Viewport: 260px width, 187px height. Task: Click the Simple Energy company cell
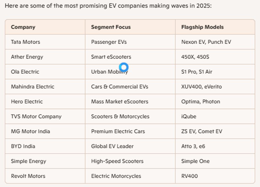29,161
